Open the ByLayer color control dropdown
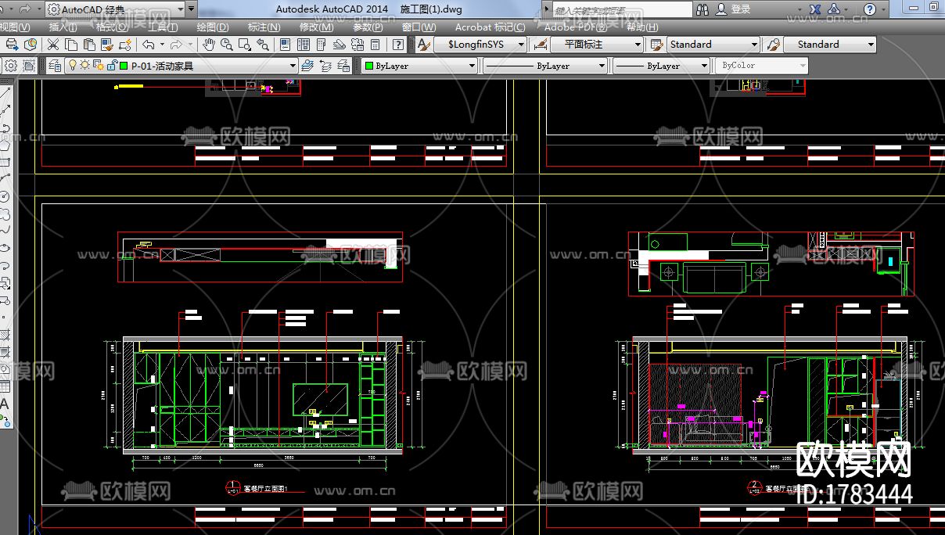Screen dimensions: 945x535 pyautogui.click(x=419, y=66)
